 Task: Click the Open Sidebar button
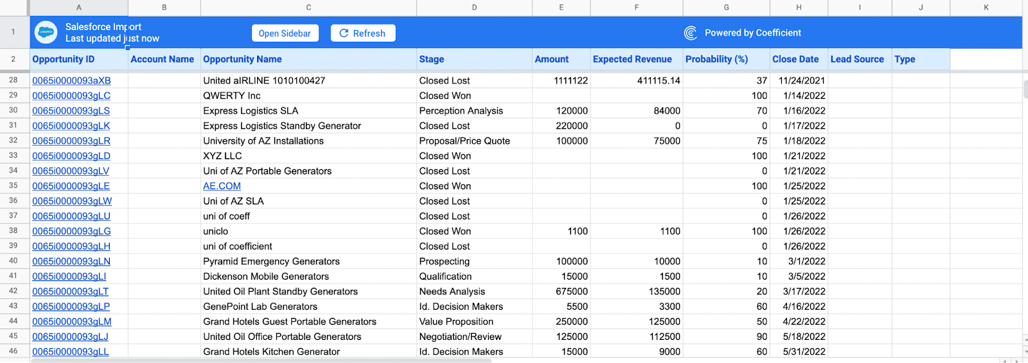(x=285, y=33)
